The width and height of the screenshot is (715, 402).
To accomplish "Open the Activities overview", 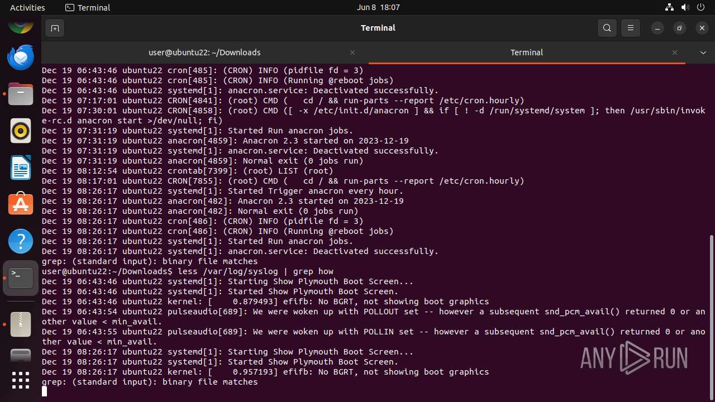I will (x=27, y=7).
